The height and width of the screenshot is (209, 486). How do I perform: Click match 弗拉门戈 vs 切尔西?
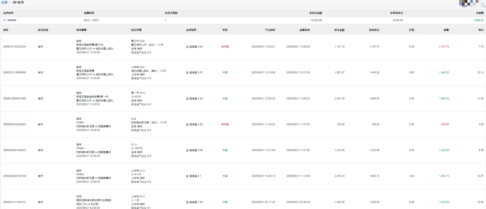pos(87,204)
